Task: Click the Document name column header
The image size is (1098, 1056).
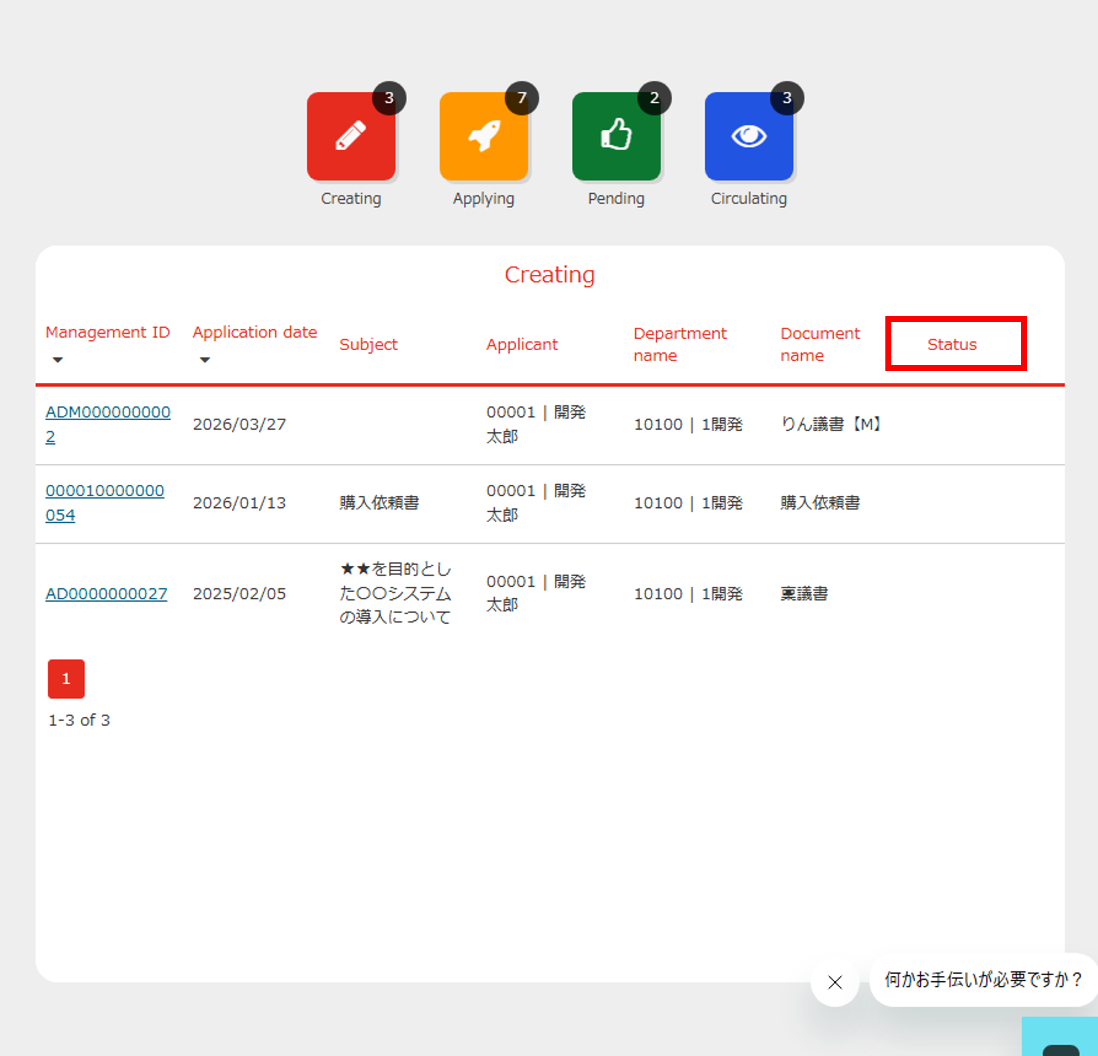Action: click(820, 344)
